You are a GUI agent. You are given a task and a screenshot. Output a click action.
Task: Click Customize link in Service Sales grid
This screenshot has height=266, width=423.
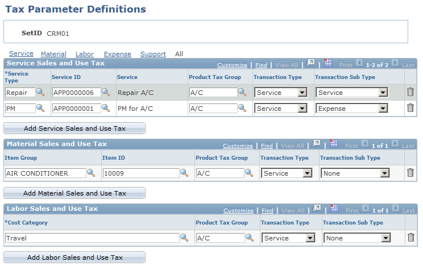(232, 65)
